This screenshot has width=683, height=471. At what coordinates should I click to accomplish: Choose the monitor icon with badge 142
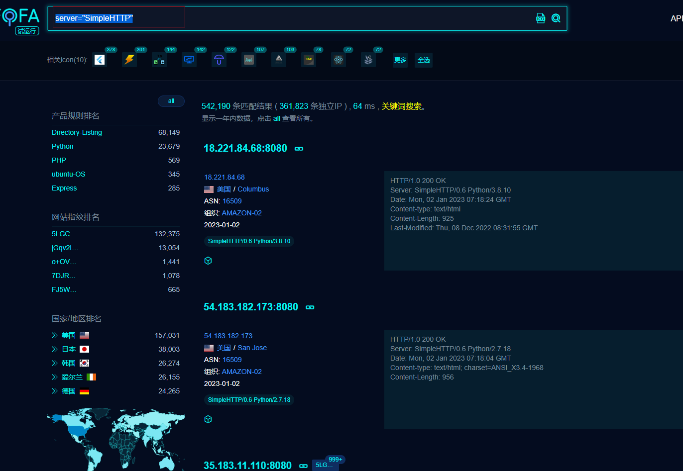(x=189, y=60)
